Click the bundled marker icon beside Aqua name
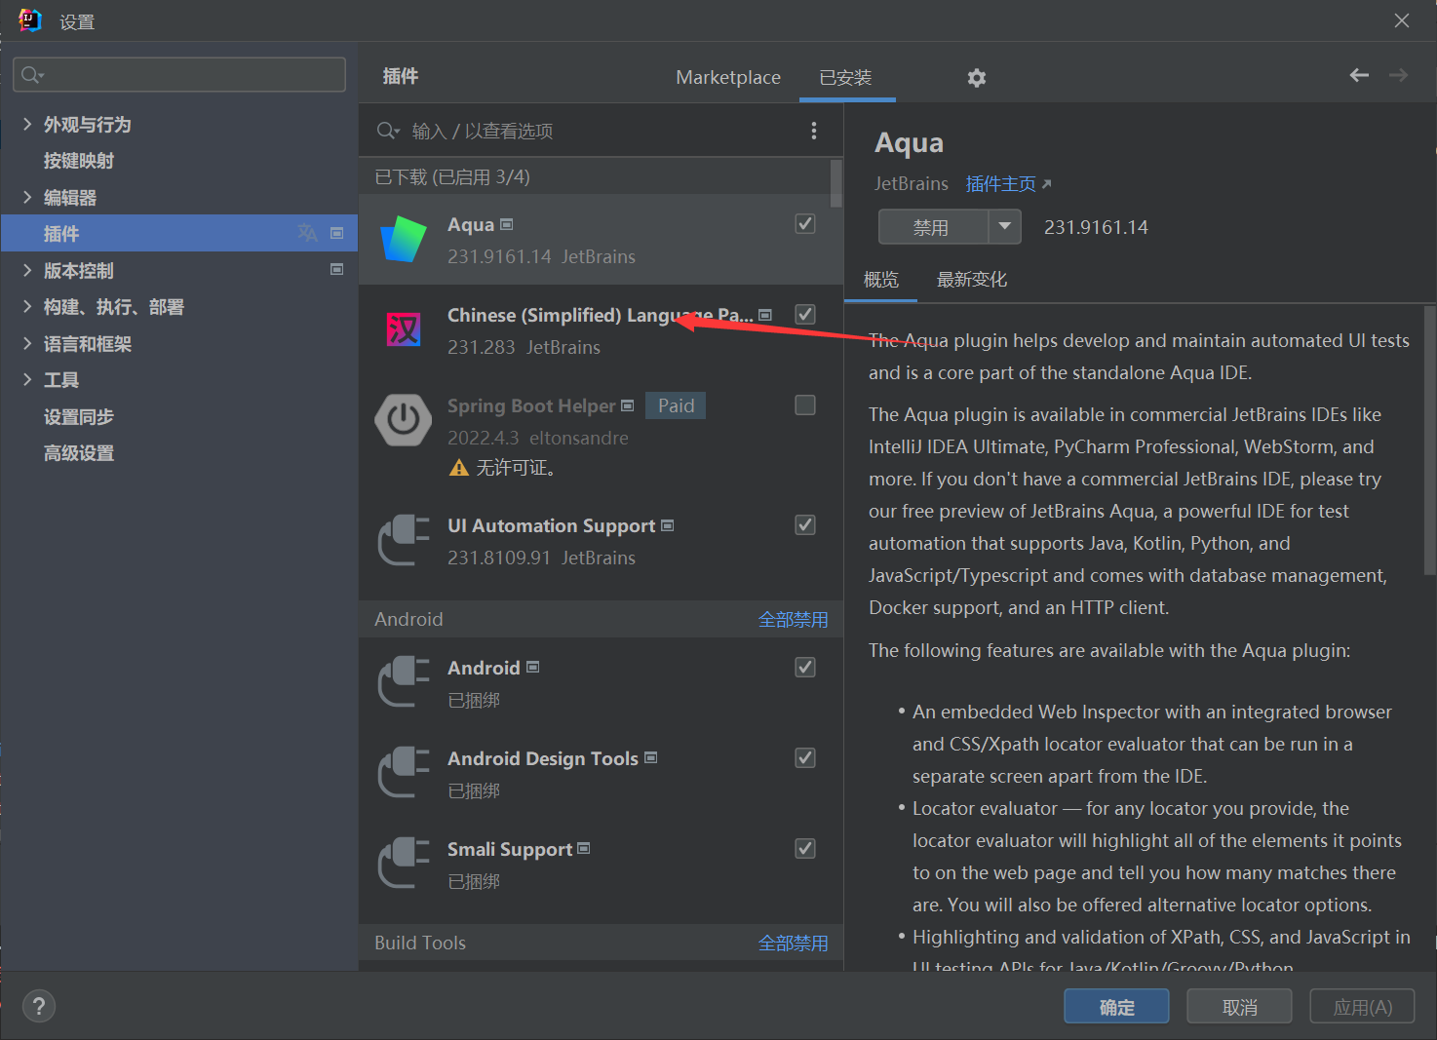1437x1040 pixels. 506,224
